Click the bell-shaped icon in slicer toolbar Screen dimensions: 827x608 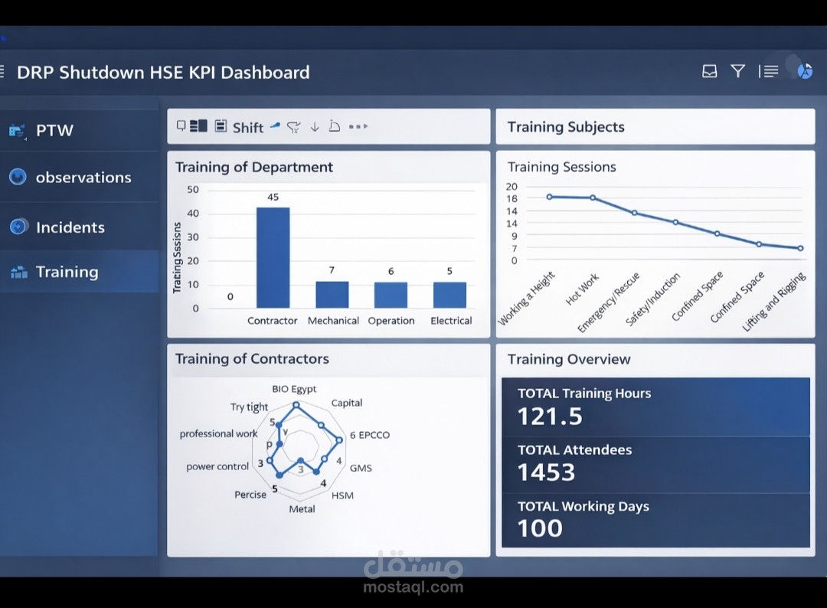coord(334,126)
